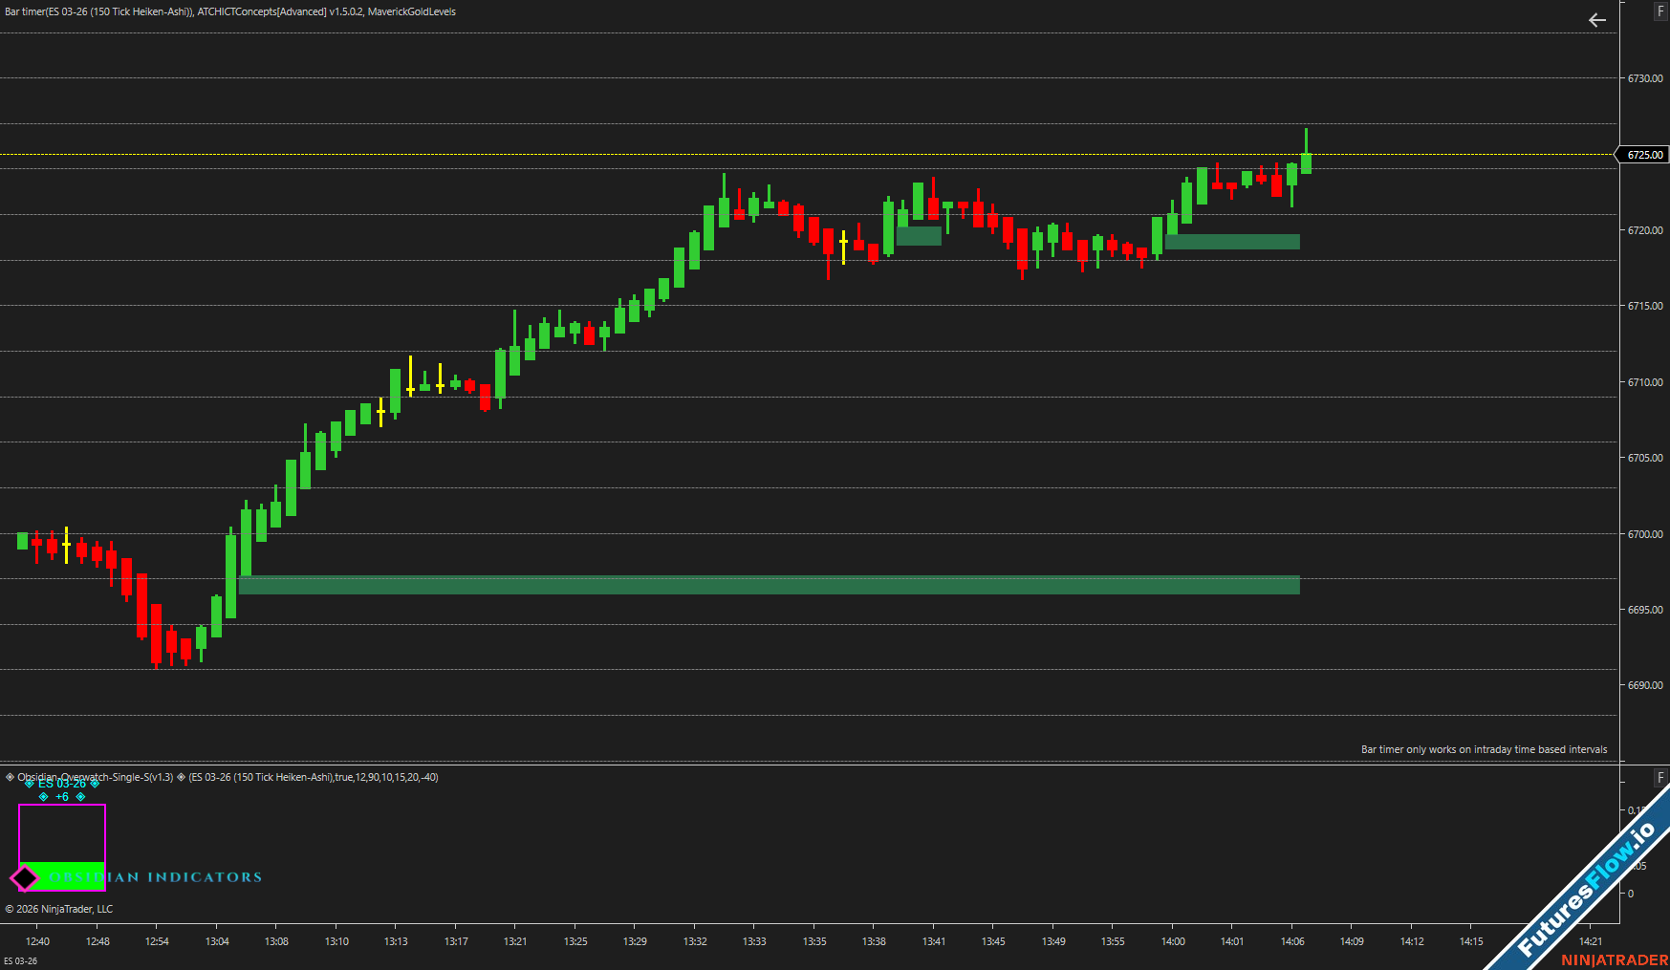
Task: Select the long green zone rectangle near 6696
Action: point(769,585)
